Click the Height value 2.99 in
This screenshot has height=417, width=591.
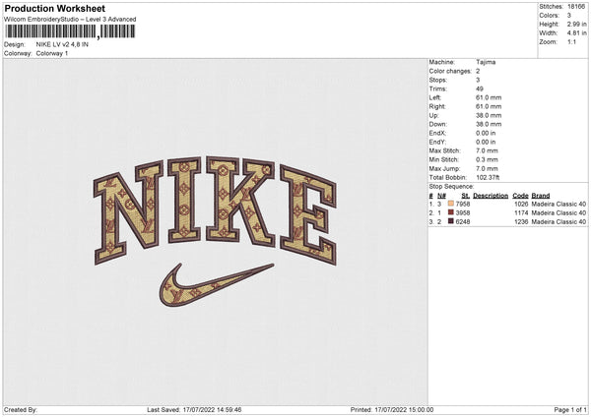(x=576, y=24)
